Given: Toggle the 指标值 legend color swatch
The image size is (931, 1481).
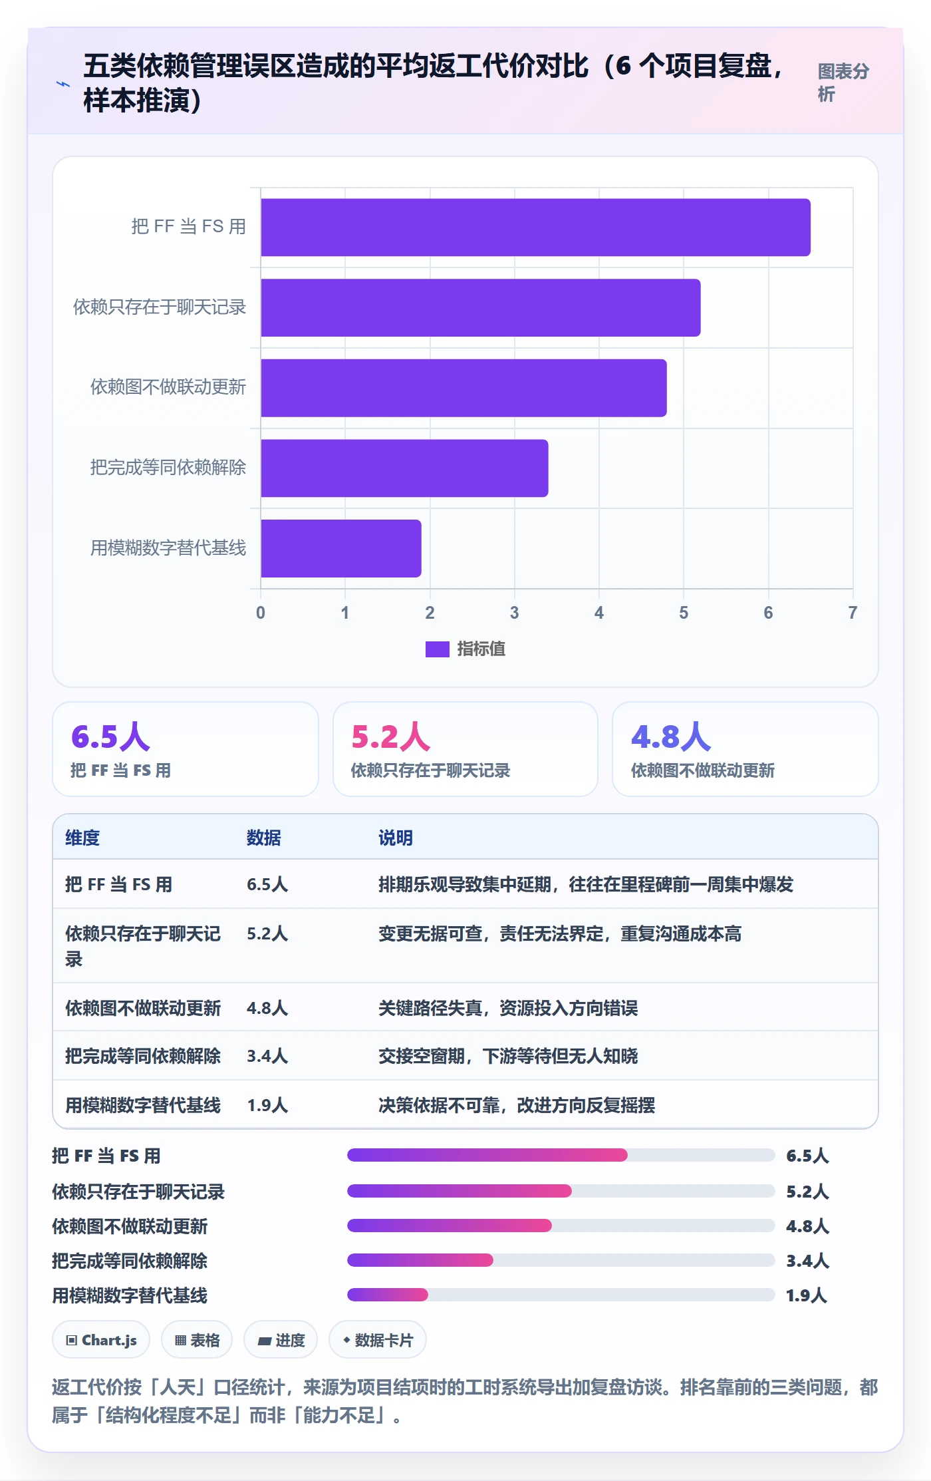Looking at the screenshot, I should (437, 649).
